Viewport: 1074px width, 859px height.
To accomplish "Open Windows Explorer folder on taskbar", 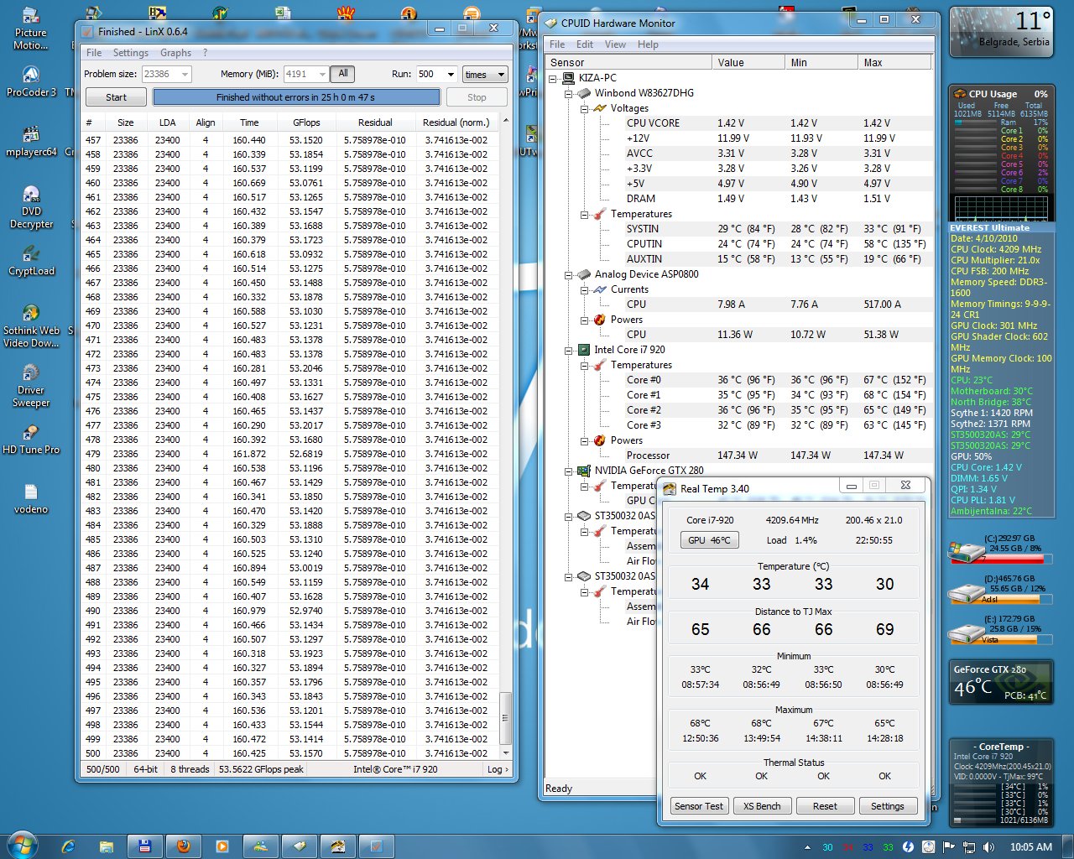I will pos(107,846).
